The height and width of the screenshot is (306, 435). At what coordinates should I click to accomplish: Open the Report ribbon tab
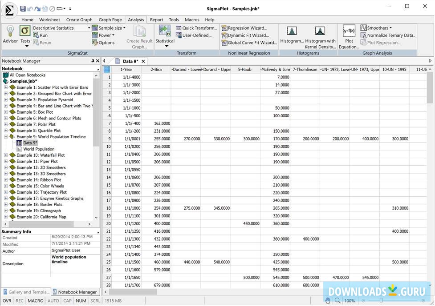[156, 20]
